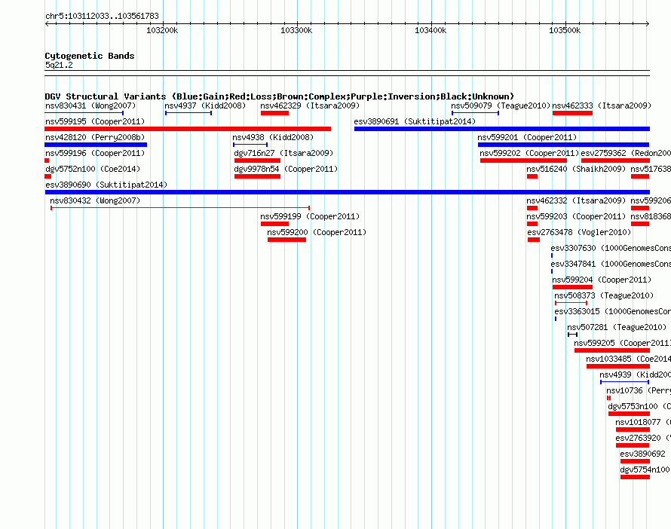
Task: Click the 103400k ruler marker
Action: click(430, 30)
